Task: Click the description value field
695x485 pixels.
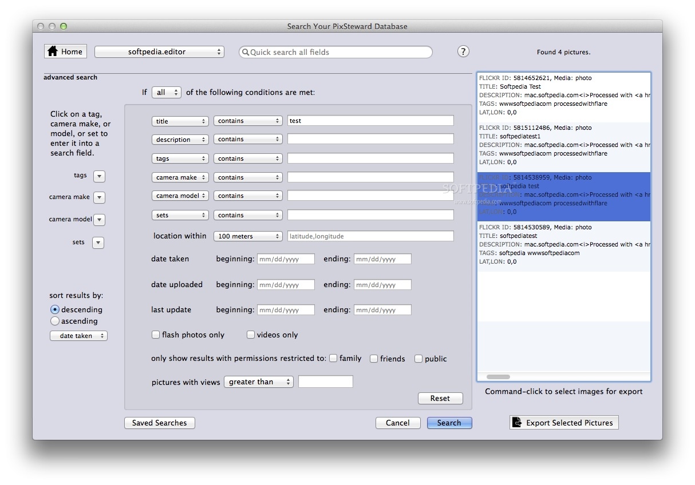Action: (x=370, y=139)
